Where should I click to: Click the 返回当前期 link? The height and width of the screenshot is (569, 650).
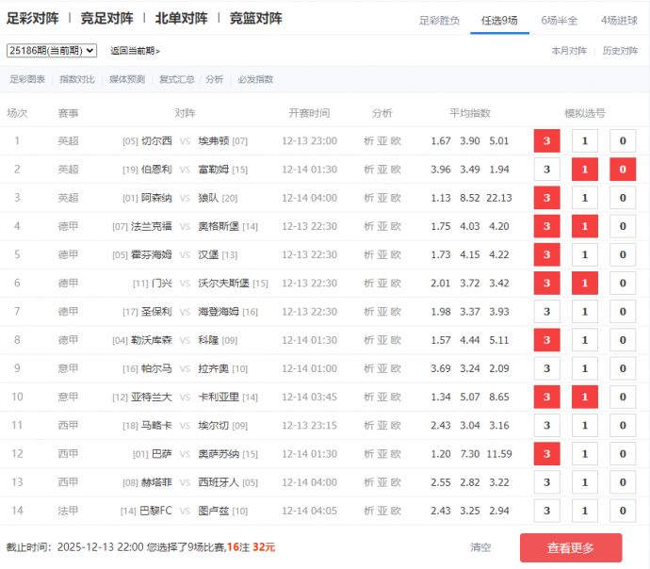(x=135, y=51)
